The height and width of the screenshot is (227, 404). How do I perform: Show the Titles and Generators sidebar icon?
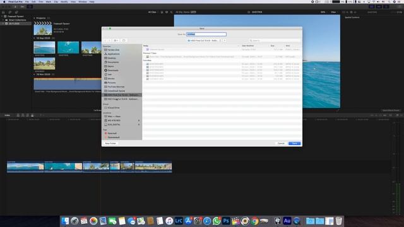coord(16,12)
